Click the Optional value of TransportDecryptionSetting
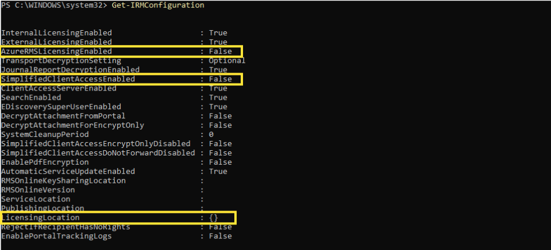 pos(227,61)
